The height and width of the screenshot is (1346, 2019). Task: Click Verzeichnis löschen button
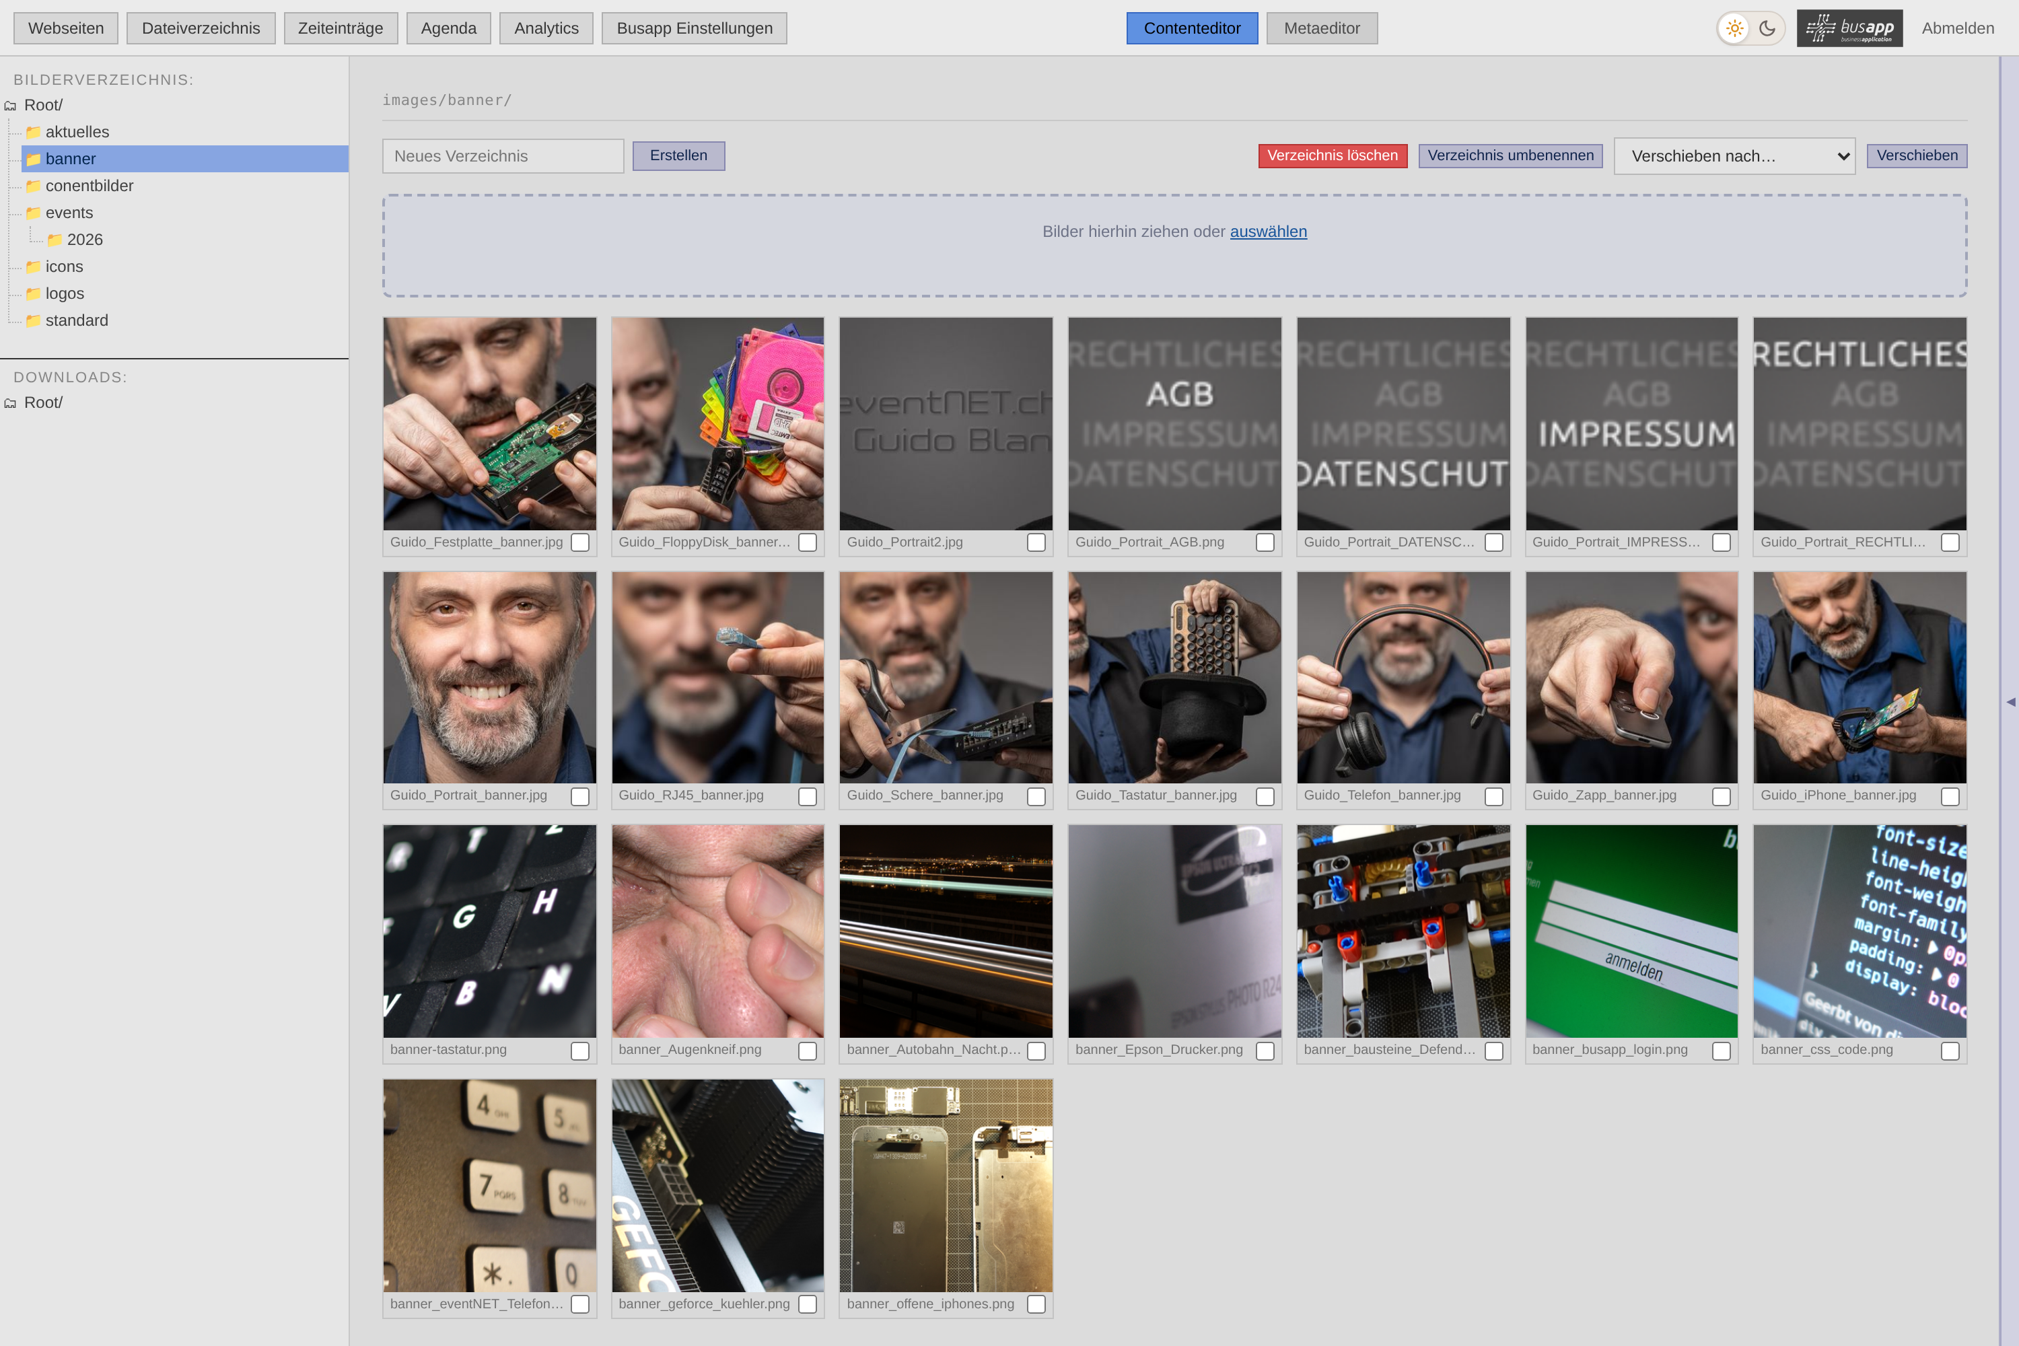click(1333, 155)
